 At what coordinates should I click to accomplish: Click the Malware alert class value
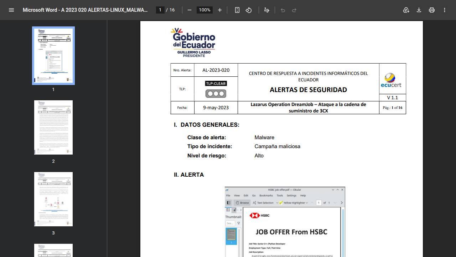click(x=264, y=137)
